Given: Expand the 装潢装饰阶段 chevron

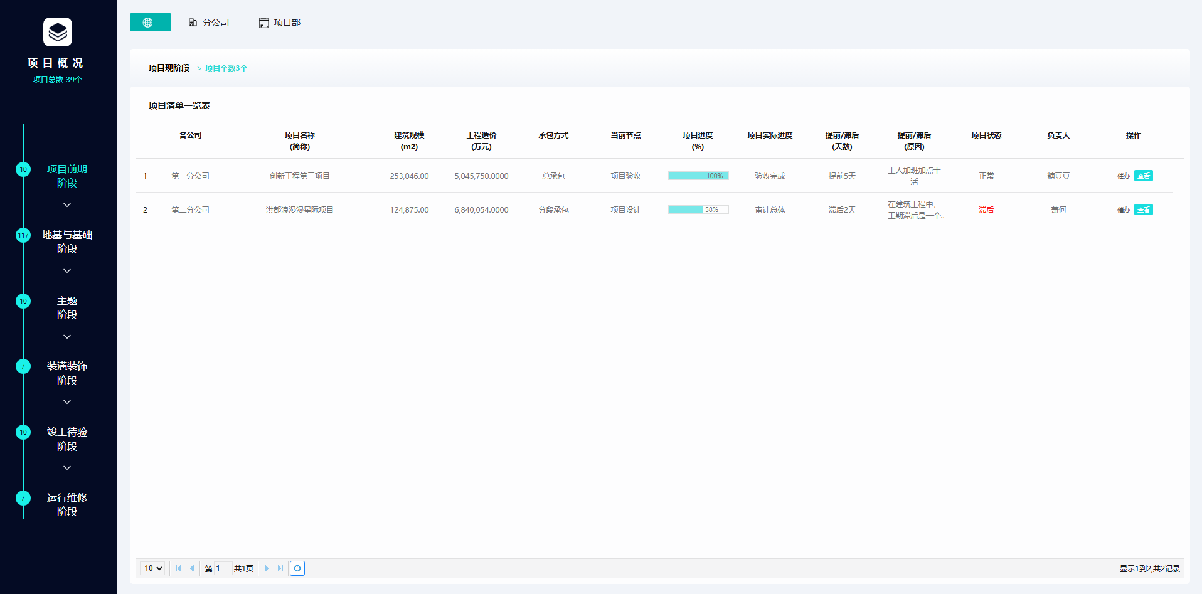Looking at the screenshot, I should tap(67, 402).
